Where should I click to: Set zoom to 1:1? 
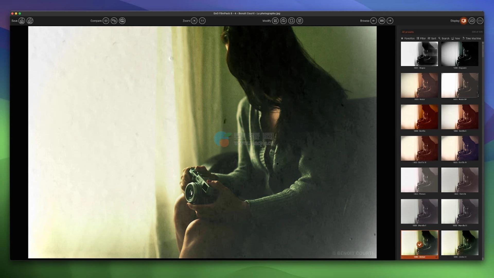[202, 21]
